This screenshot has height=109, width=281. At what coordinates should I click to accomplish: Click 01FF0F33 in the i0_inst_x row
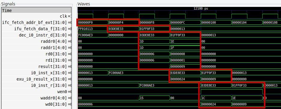[x=209, y=73]
